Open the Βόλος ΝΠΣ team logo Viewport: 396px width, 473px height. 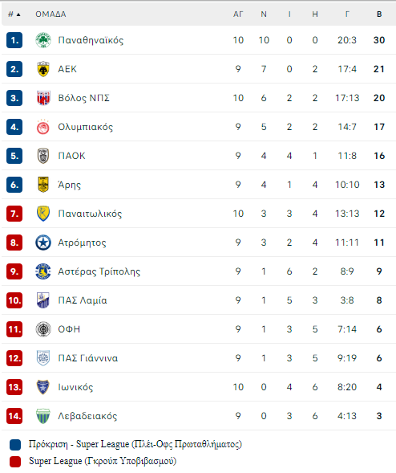[43, 98]
